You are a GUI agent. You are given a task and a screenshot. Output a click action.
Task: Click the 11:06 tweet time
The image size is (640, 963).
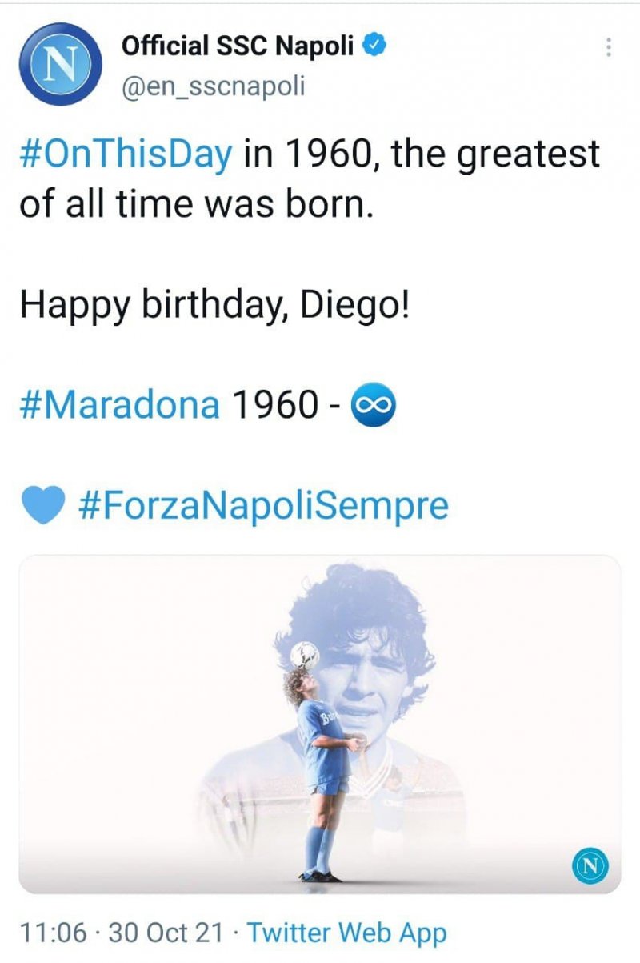tap(55, 933)
